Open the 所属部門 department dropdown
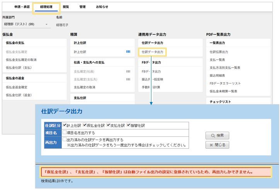280x190 pixels. pos(26,24)
